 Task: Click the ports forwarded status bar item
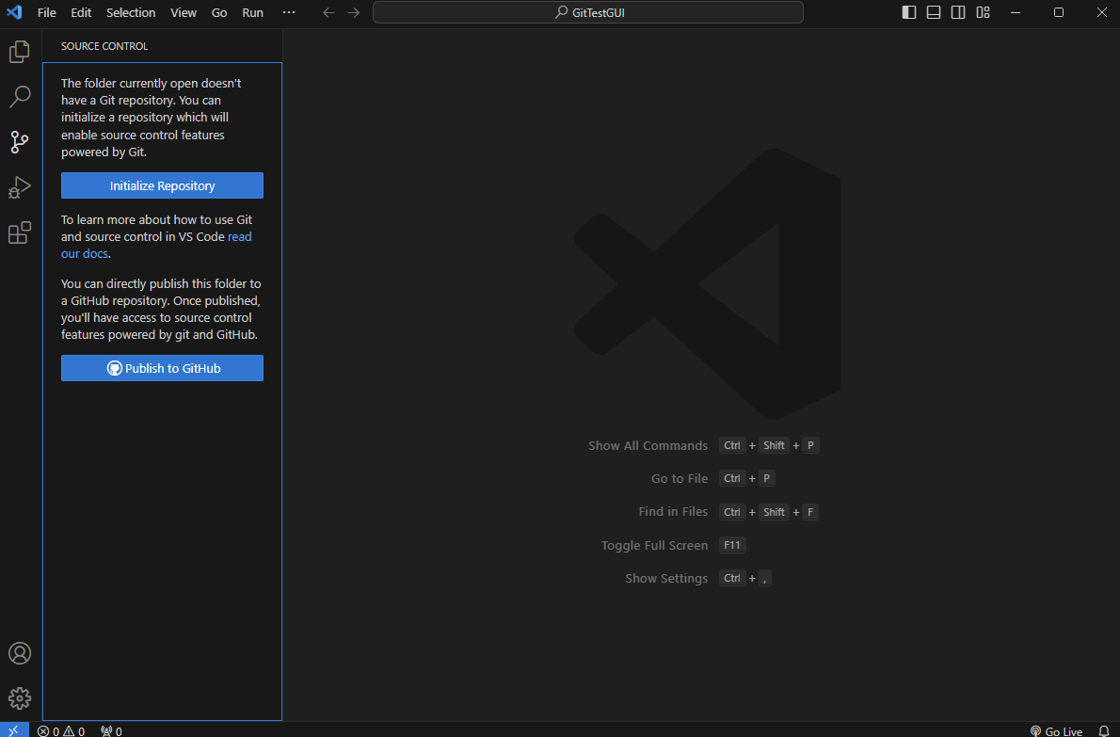111,731
